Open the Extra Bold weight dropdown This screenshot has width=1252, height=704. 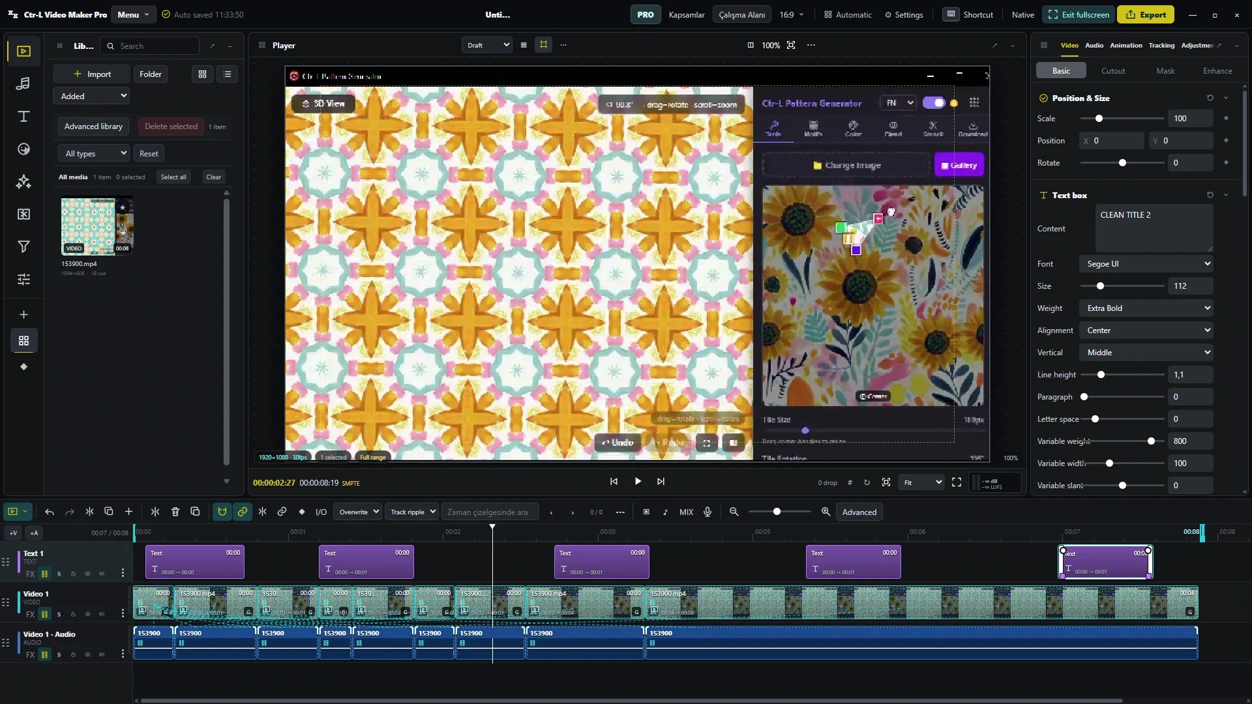(x=1146, y=308)
